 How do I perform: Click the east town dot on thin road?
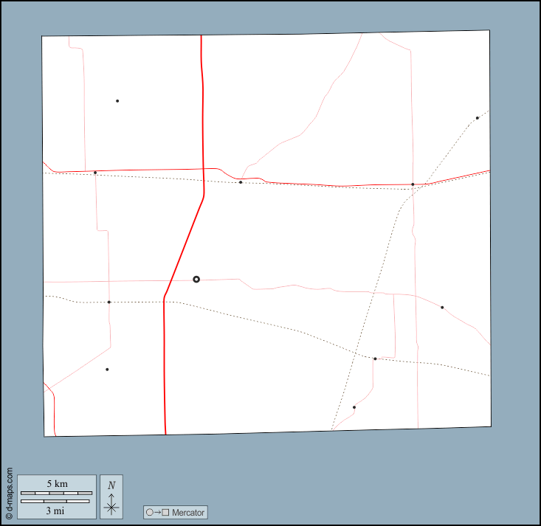coord(442,308)
